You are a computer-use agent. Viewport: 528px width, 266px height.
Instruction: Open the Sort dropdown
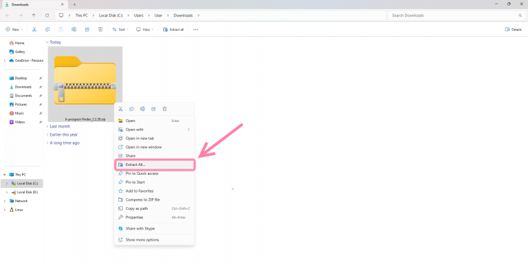coord(120,29)
